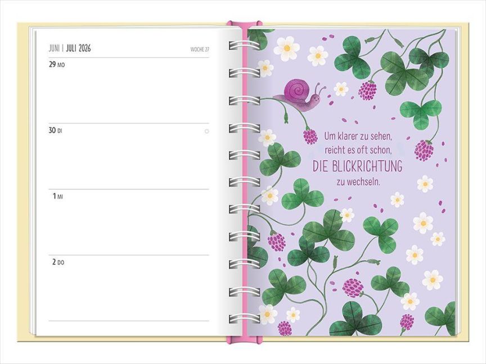Click the pink elastic band at the bottom

click(244, 340)
